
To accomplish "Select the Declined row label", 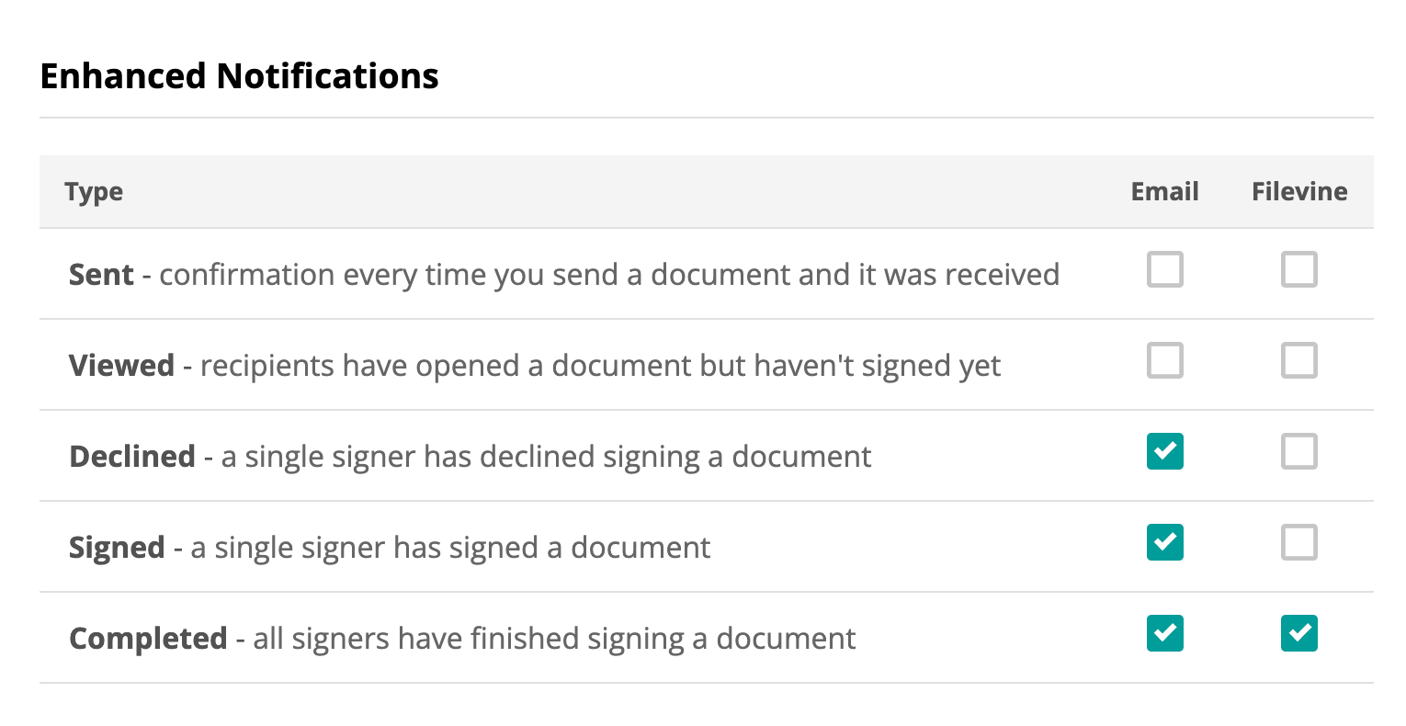I will [x=132, y=456].
